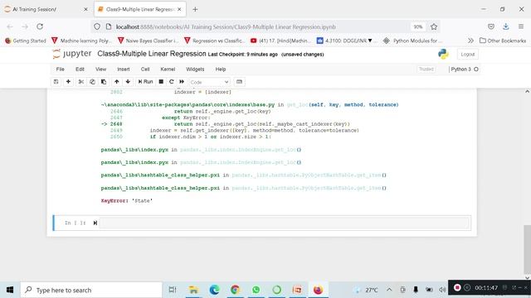Move selected cell down arrow
This screenshot has height=298, width=531.
pos(128,82)
